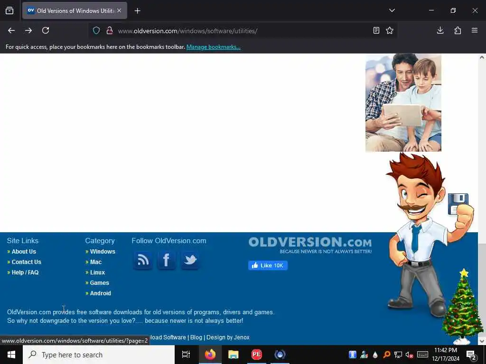Click the blue square tray icon

[x=353, y=355]
